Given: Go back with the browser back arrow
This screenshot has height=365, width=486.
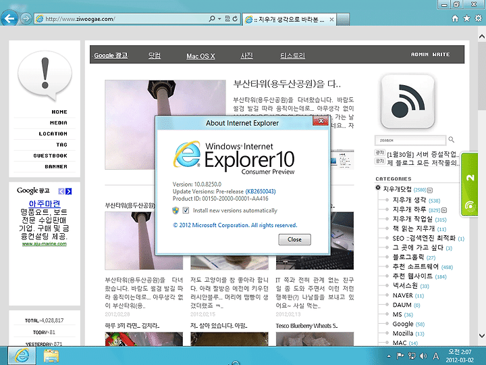Looking at the screenshot, I should coord(9,19).
